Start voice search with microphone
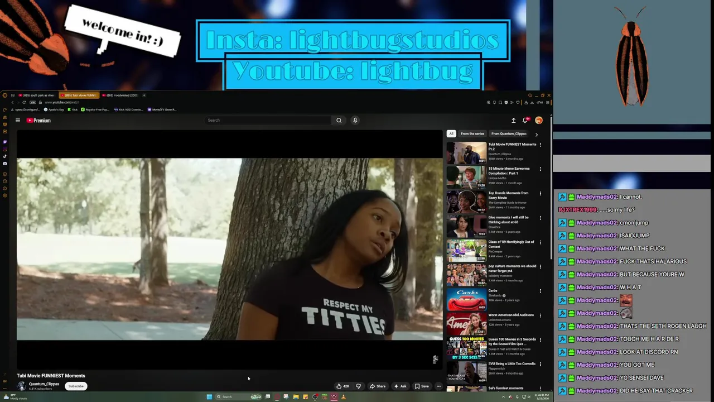This screenshot has height=402, width=714. (355, 120)
